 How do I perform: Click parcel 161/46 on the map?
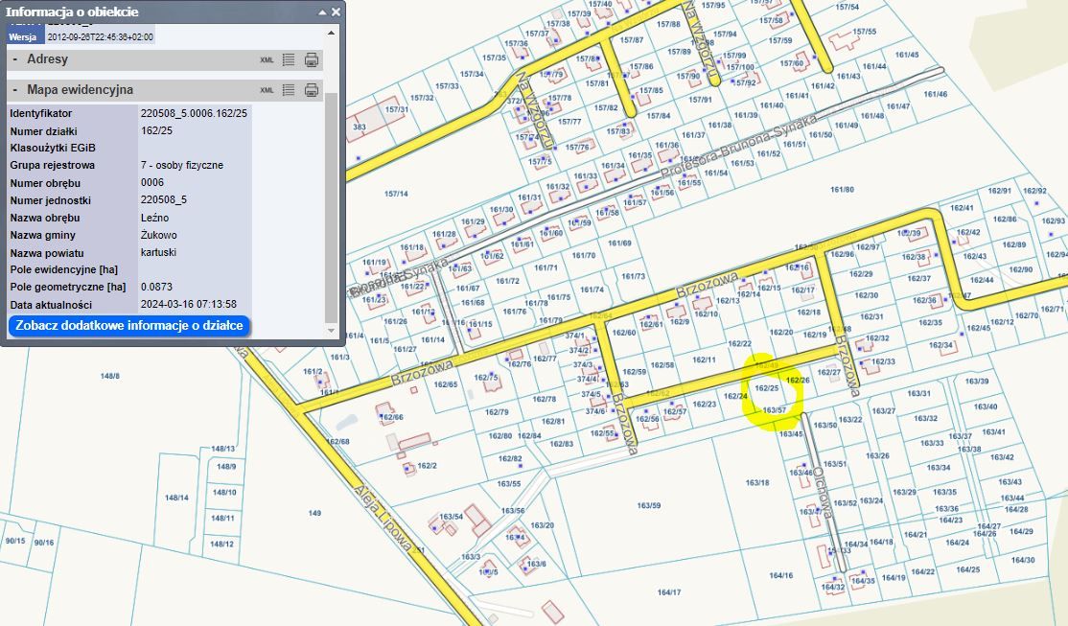935,94
